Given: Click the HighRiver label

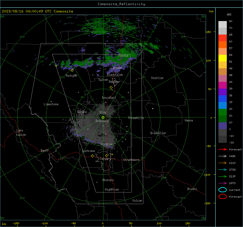Looking at the screenshot, I should click(x=112, y=189).
